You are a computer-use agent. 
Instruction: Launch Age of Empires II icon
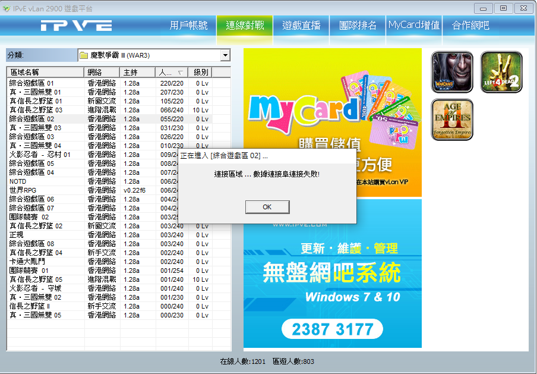452,120
